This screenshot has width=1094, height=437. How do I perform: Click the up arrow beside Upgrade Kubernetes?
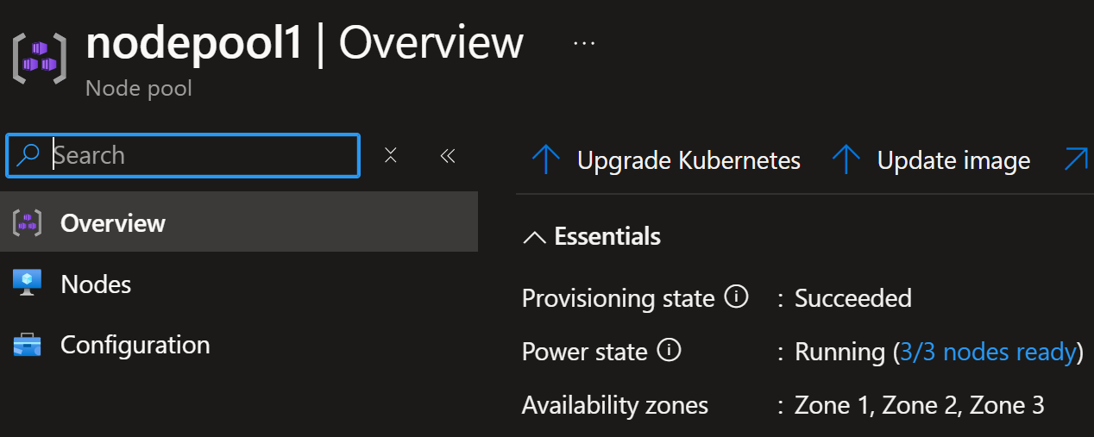coord(545,160)
